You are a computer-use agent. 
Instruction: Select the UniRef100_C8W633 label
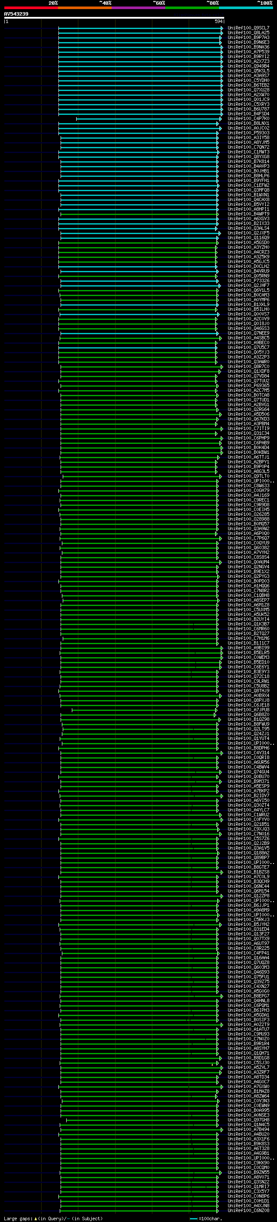(248, 486)
